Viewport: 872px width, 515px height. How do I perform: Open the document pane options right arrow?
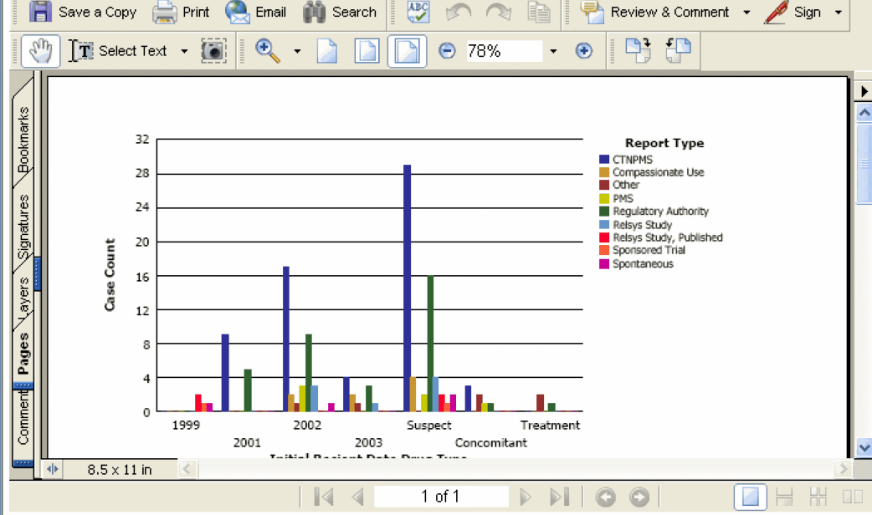point(864,91)
